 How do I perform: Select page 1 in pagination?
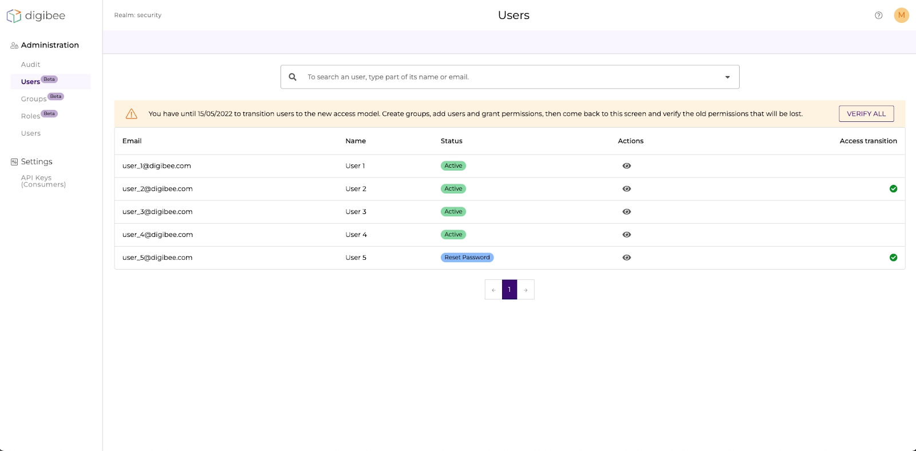[x=510, y=290]
